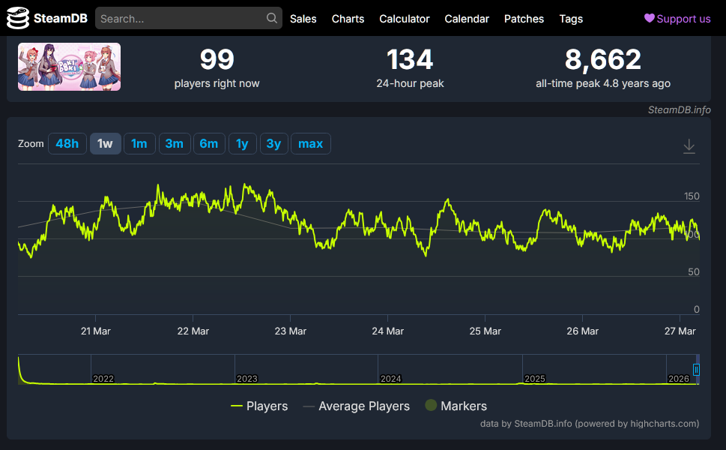Open the Patches page
Viewport: 726px width, 450px height.
(524, 19)
